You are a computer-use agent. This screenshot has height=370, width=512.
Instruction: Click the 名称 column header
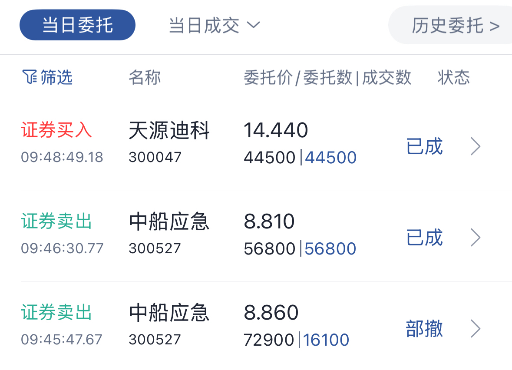click(x=145, y=77)
